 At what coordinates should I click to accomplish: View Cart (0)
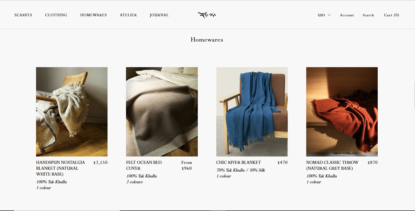[x=392, y=15]
